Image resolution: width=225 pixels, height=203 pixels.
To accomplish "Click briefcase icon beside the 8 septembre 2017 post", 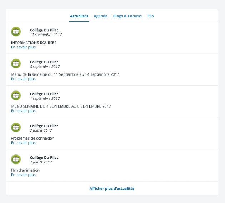I will 16,64.
